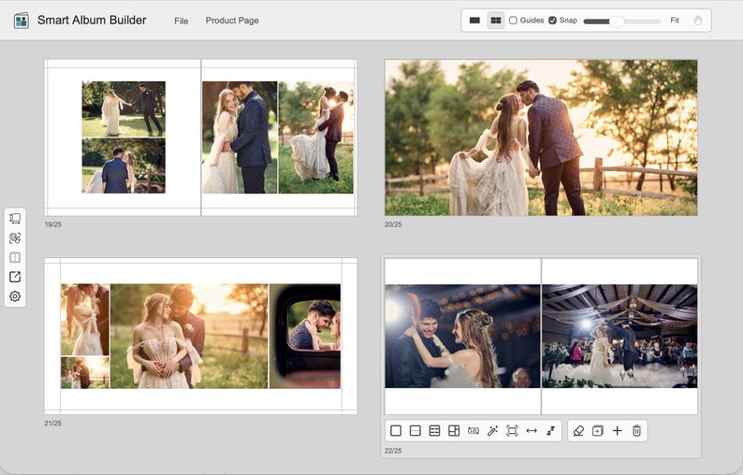The height and width of the screenshot is (475, 743).
Task: Switch to grid spread view
Action: click(x=496, y=21)
